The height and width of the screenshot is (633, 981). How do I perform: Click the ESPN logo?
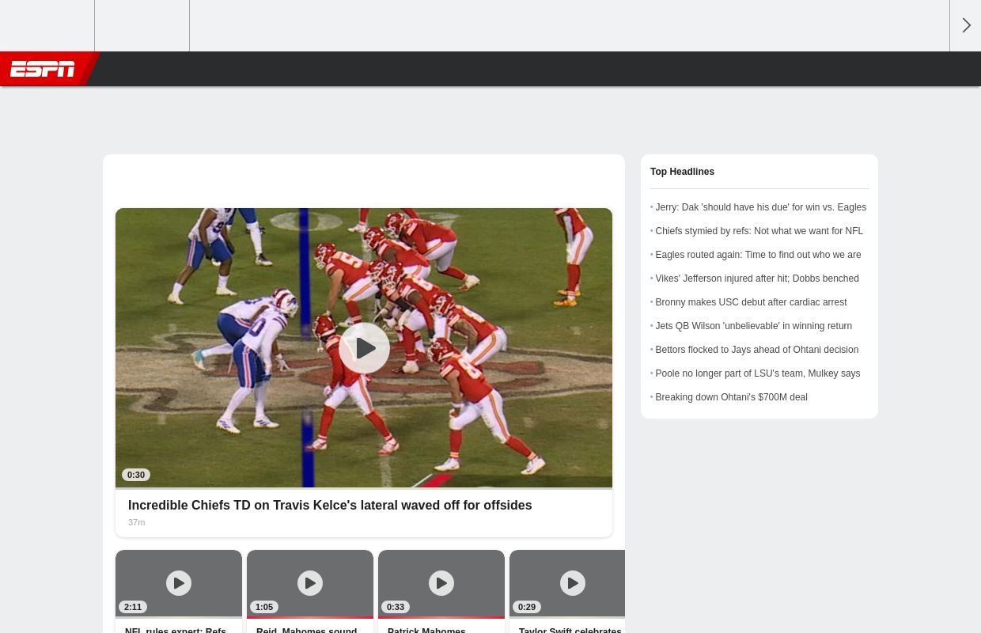point(43,69)
